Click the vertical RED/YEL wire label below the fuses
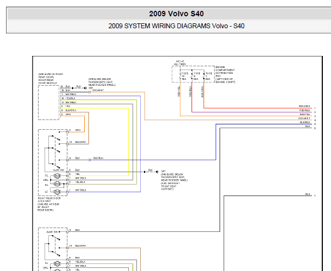 (179, 91)
